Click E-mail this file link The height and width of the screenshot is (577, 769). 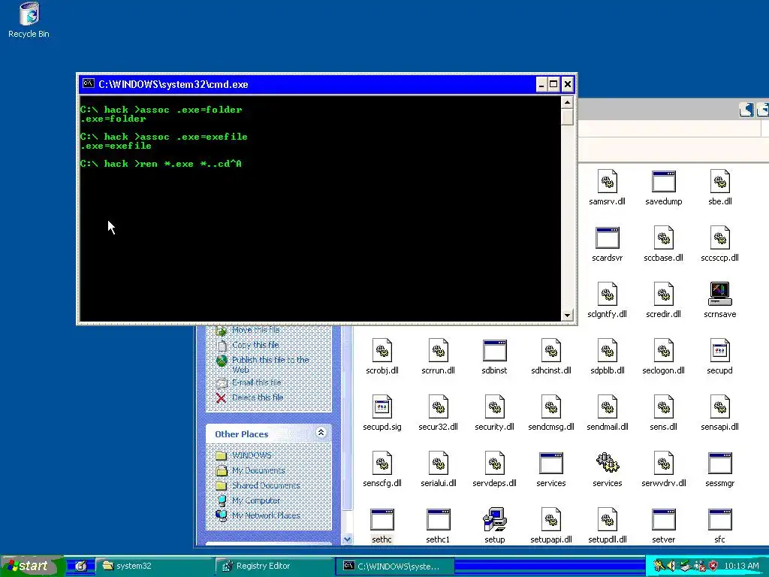click(256, 382)
